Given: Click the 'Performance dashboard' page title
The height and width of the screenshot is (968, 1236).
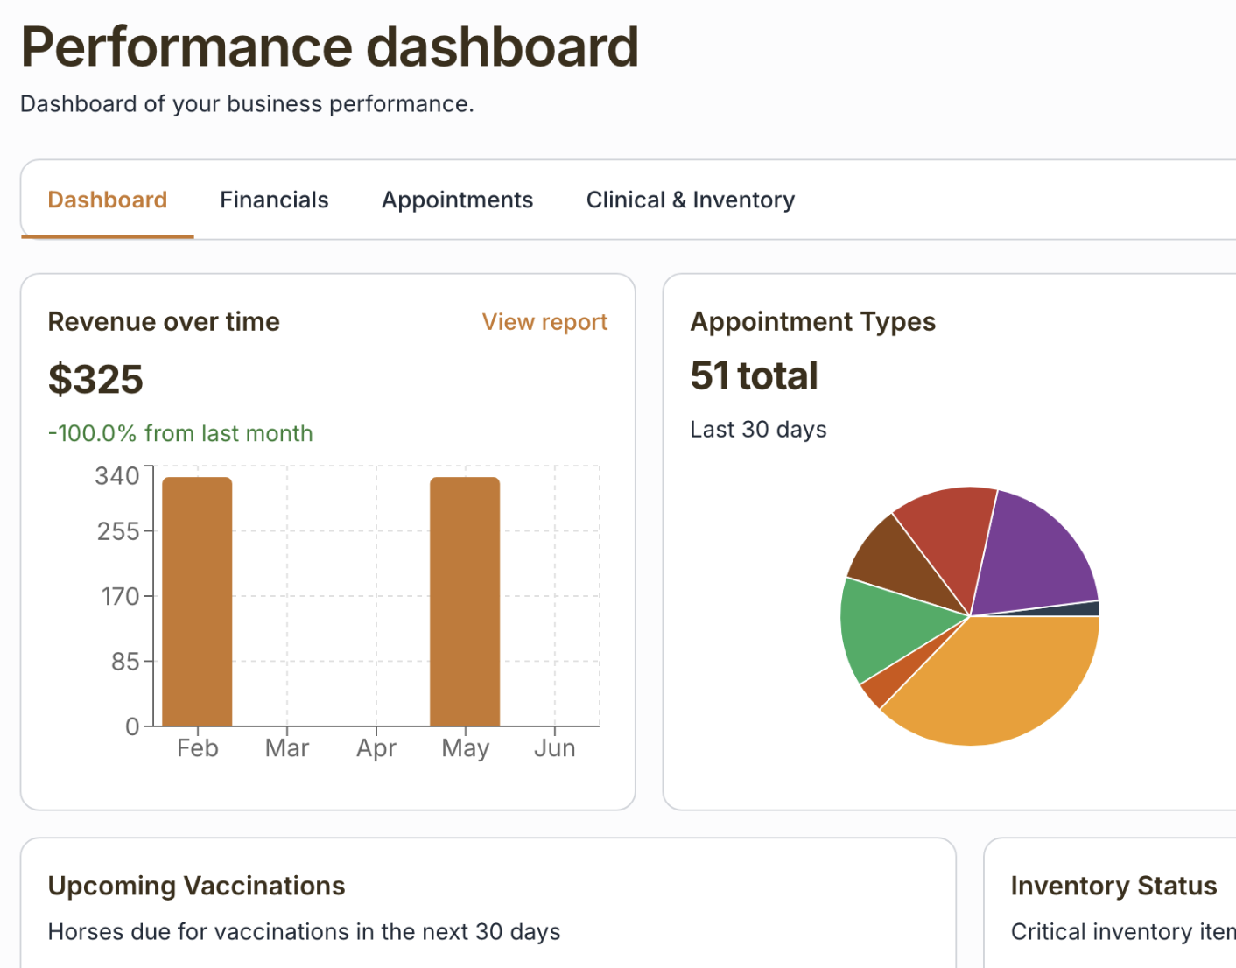Looking at the screenshot, I should (329, 46).
